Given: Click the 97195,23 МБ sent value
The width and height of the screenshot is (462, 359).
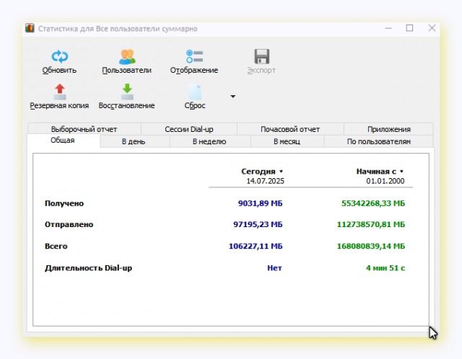Looking at the screenshot, I should tap(258, 224).
